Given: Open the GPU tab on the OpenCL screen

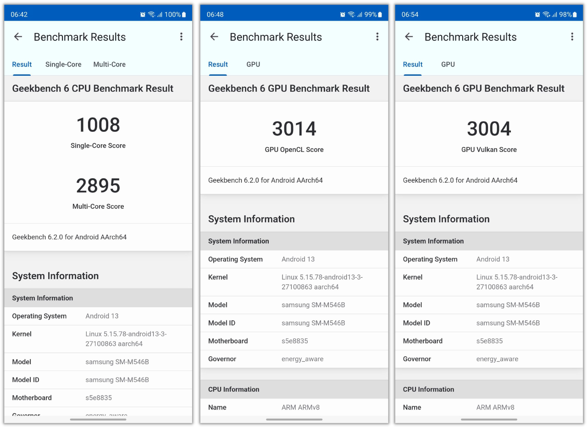Looking at the screenshot, I should pyautogui.click(x=253, y=65).
